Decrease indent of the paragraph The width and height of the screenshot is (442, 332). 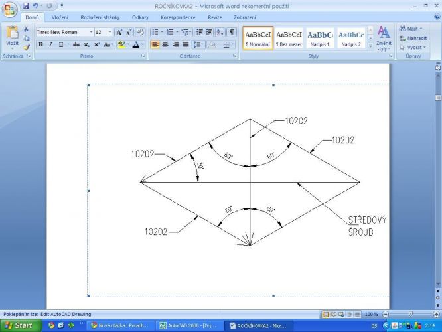click(x=200, y=32)
